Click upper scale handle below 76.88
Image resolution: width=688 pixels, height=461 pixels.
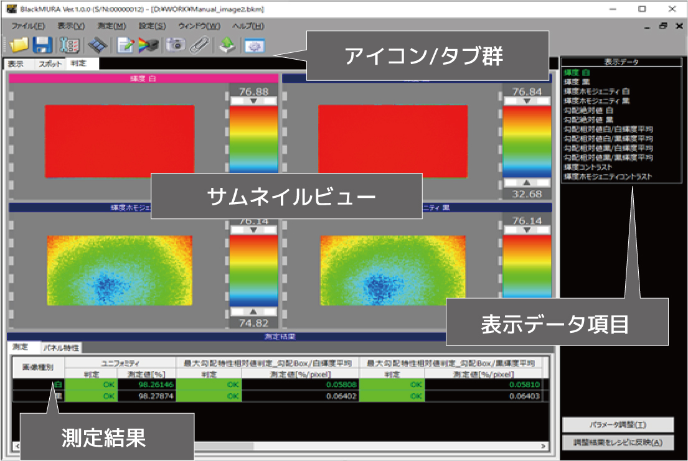pyautogui.click(x=253, y=101)
